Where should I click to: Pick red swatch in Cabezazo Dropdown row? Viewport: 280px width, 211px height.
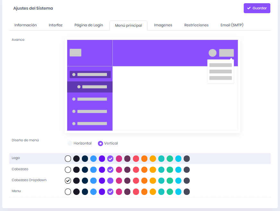pyautogui.click(x=136, y=180)
